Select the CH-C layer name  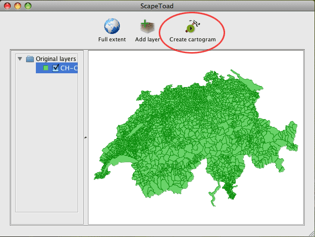(69, 68)
